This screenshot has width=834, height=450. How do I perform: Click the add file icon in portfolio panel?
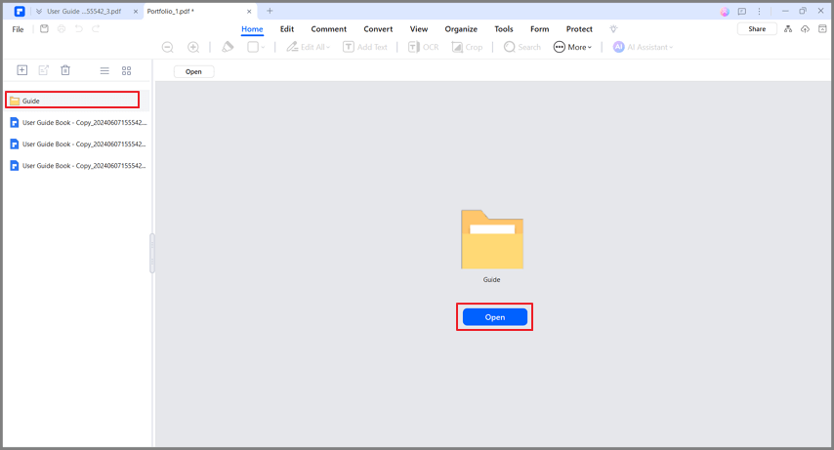(21, 70)
